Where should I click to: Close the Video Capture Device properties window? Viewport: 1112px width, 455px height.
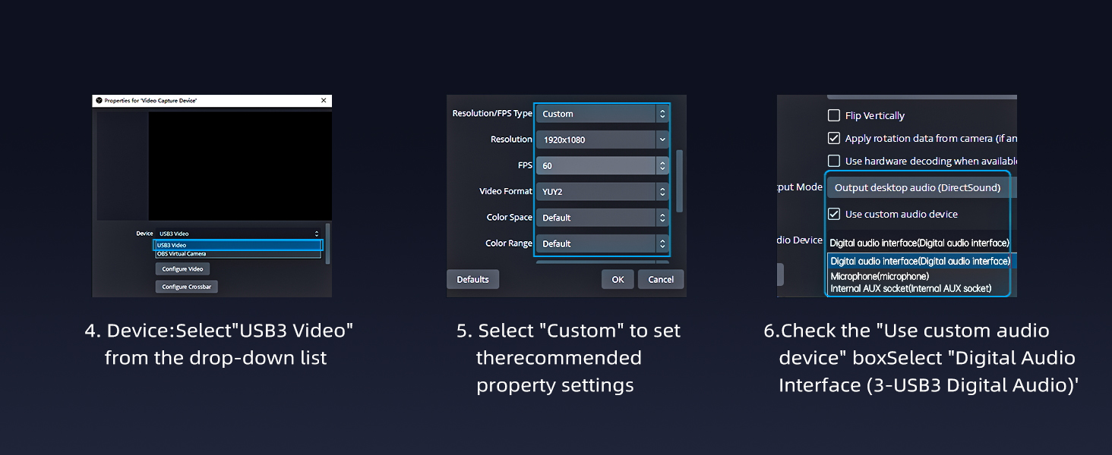tap(324, 101)
